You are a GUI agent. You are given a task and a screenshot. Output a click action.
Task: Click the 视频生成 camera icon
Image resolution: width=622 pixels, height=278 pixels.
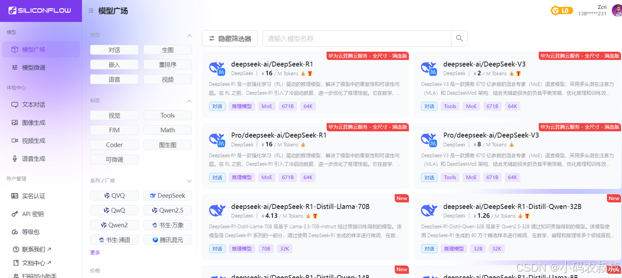[x=15, y=140]
